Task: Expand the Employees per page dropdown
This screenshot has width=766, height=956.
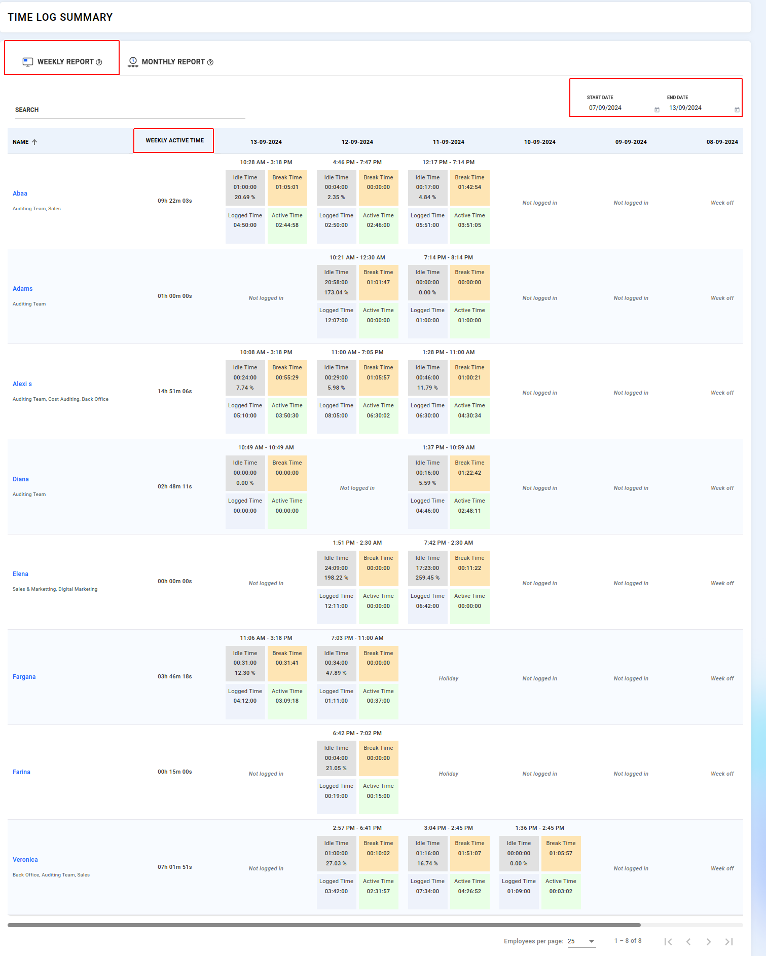Action: coord(591,941)
